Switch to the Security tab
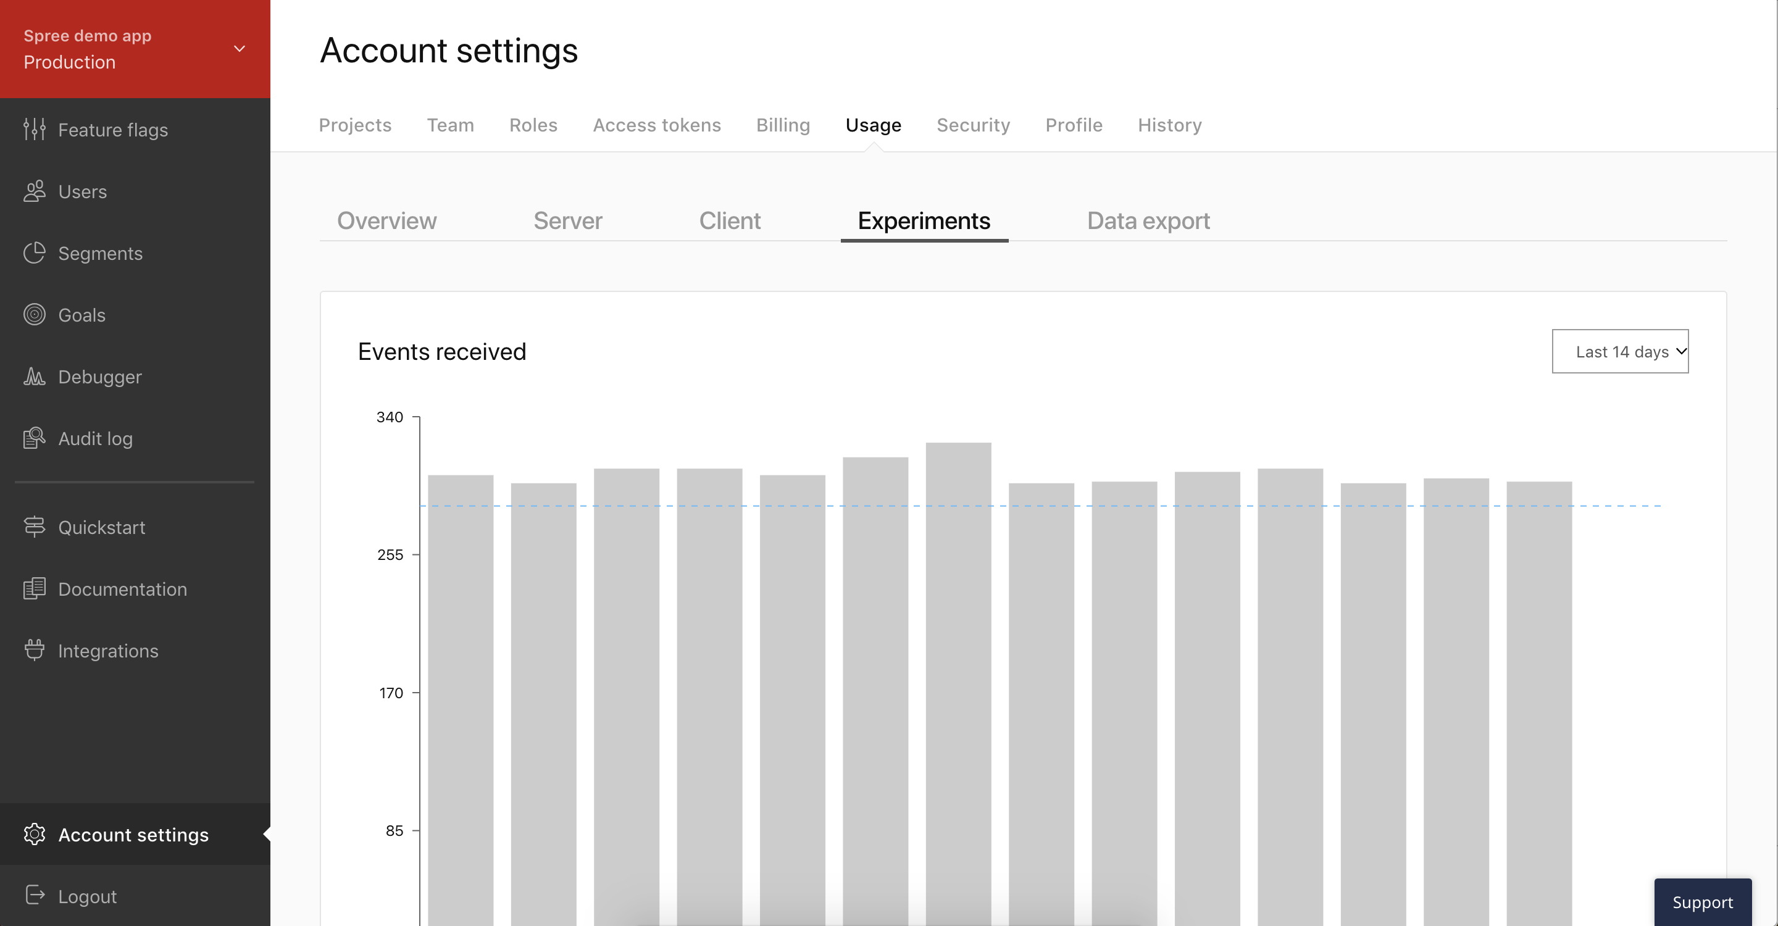 (972, 125)
